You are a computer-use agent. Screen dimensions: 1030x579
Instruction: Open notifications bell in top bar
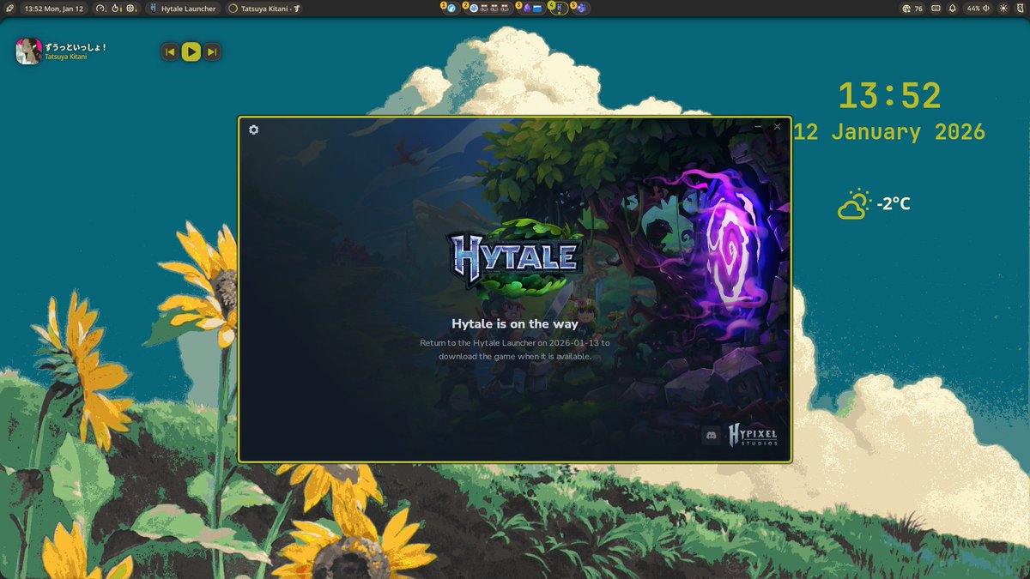[x=953, y=9]
